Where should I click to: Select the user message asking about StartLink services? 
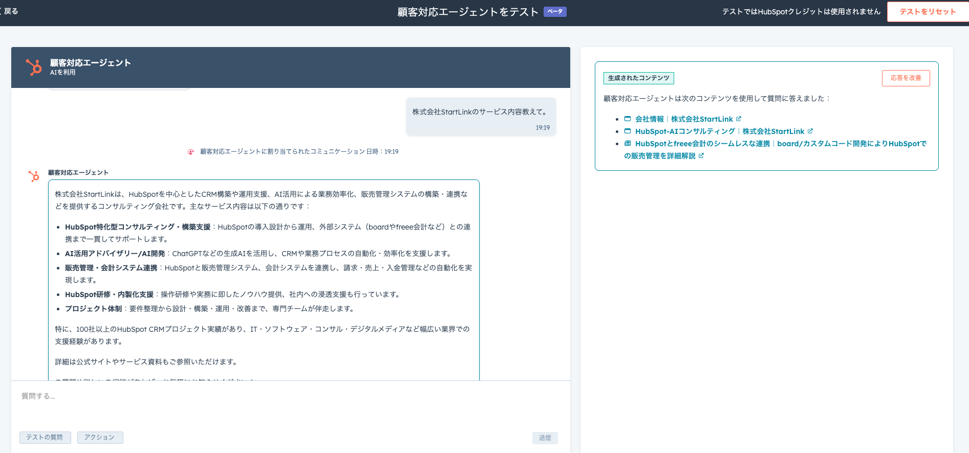pos(480,112)
